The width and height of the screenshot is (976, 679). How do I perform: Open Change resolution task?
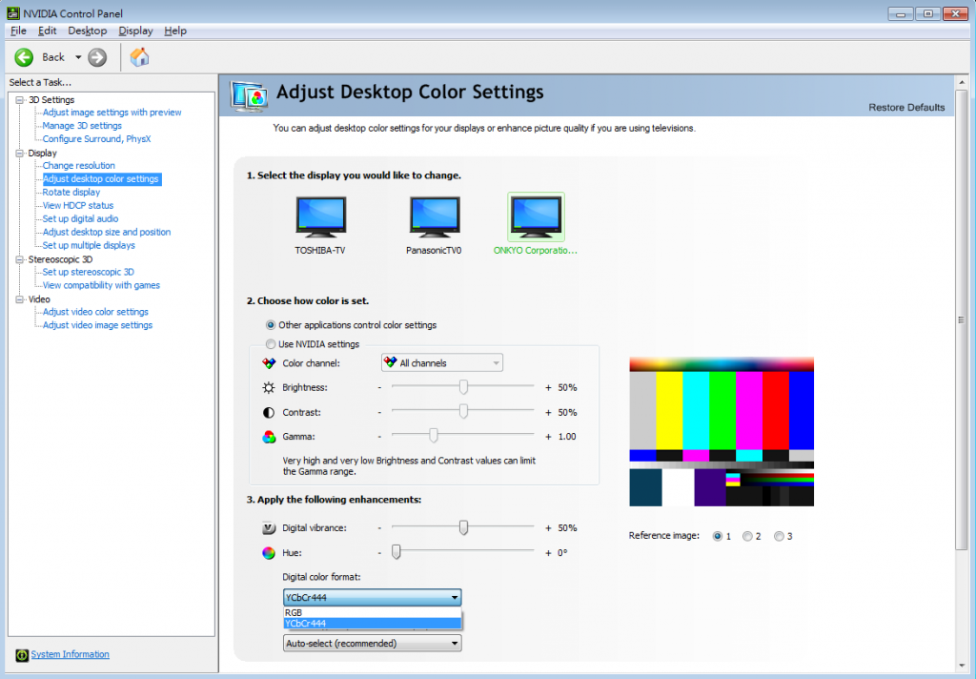78,165
